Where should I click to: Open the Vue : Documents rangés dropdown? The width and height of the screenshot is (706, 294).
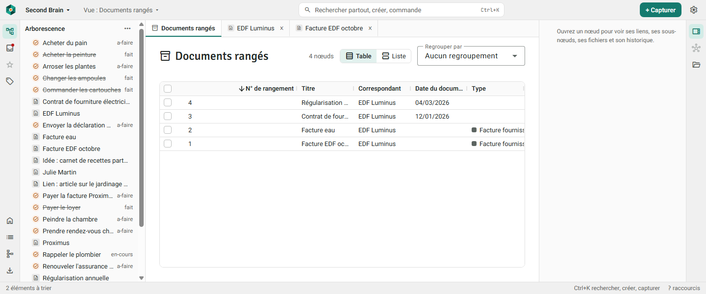[121, 10]
